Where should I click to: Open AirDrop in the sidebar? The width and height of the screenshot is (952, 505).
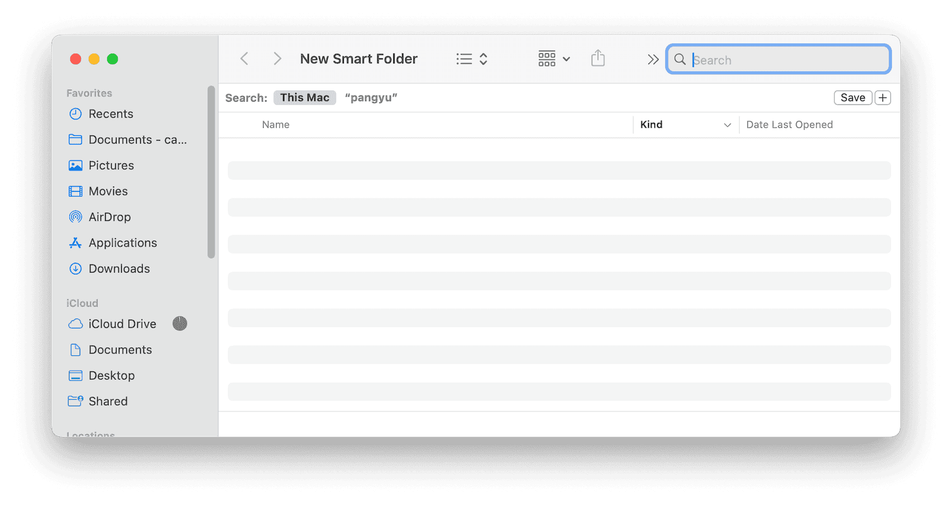(x=109, y=217)
